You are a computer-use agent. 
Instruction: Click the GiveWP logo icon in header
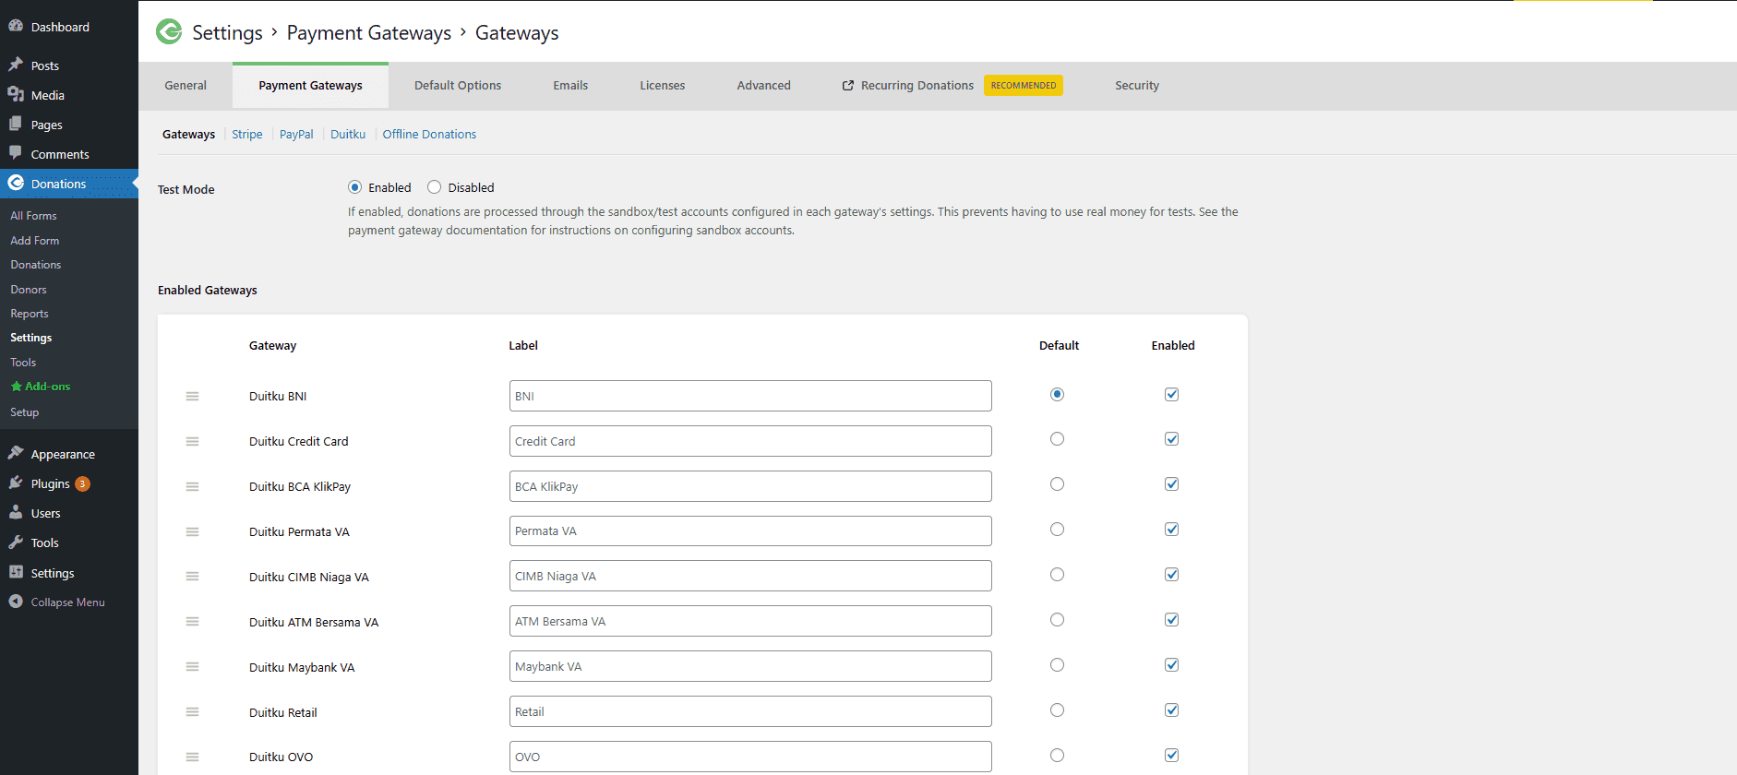click(169, 32)
